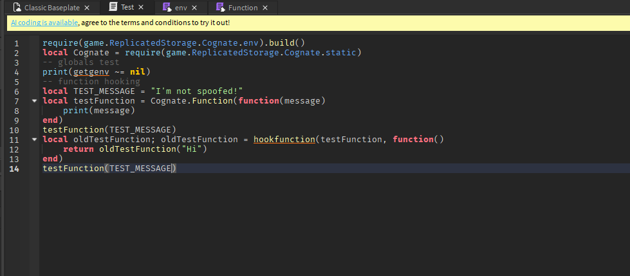Click the nil keyword on line 4

(x=138, y=72)
